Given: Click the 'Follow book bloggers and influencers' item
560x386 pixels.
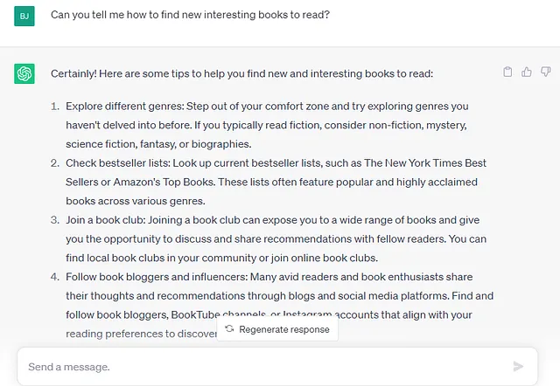Looking at the screenshot, I should click(x=271, y=305).
